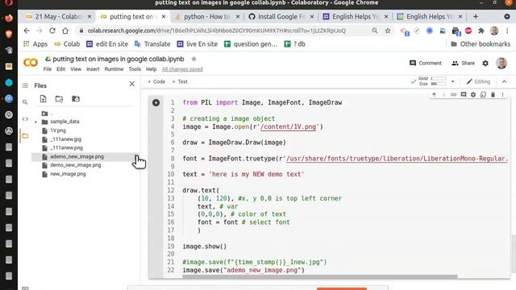This screenshot has width=516, height=290.
Task: Open the table of contents sidebar icon
Action: click(x=25, y=85)
